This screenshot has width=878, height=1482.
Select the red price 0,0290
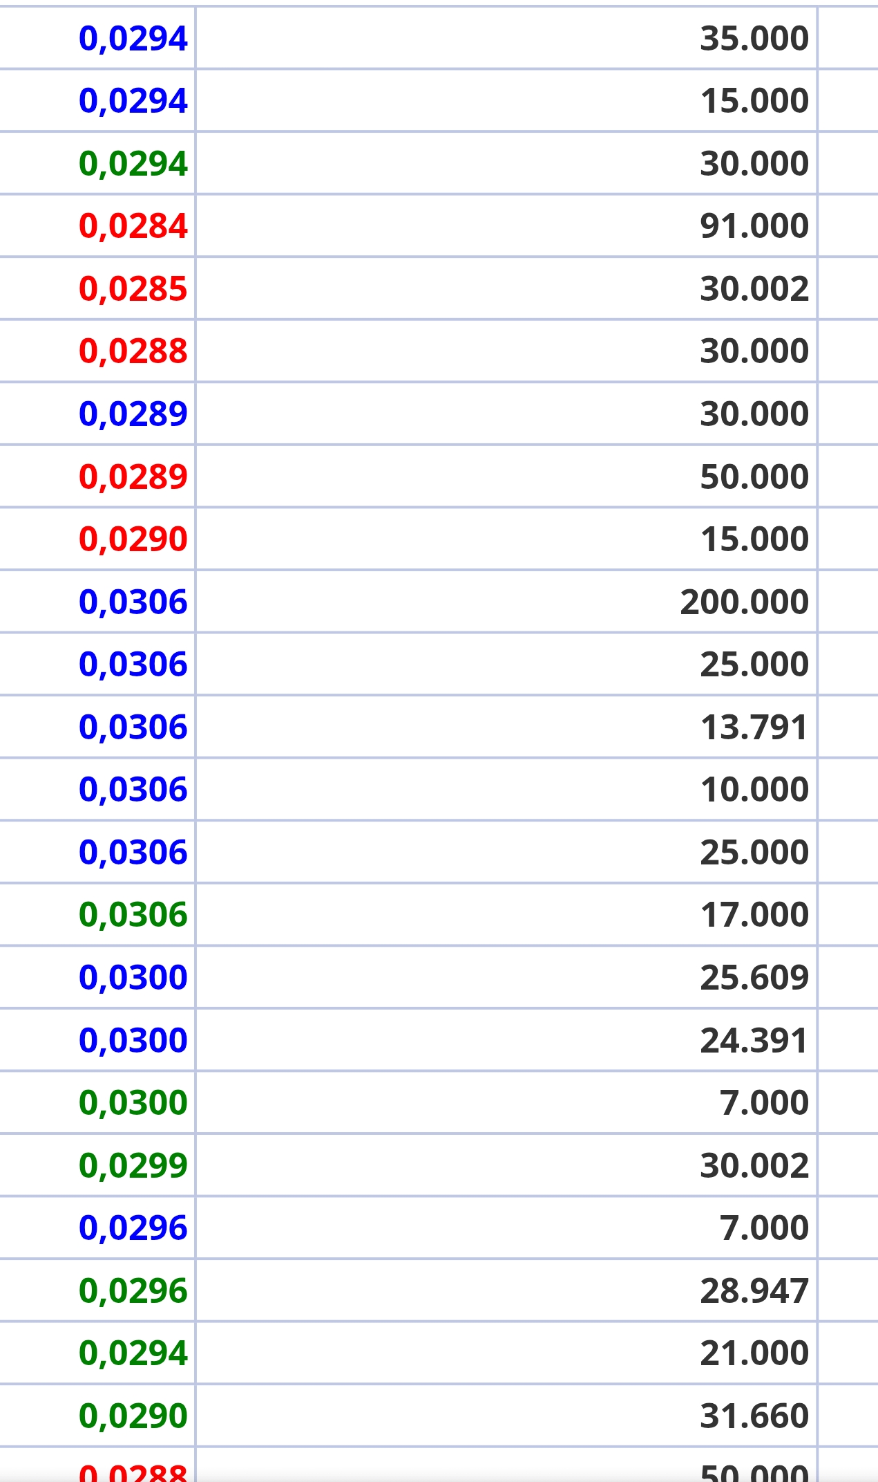click(x=133, y=539)
